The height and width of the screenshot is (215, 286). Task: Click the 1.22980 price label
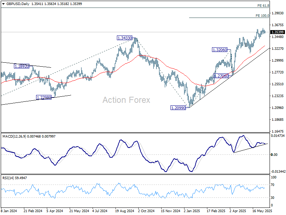pyautogui.click(x=44, y=97)
